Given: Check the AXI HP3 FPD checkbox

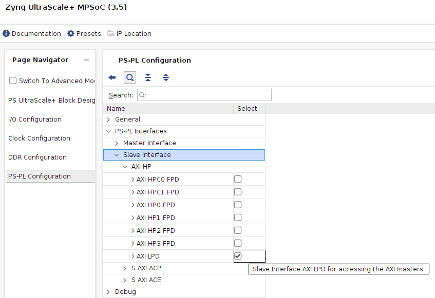Looking at the screenshot, I should click(x=238, y=243).
